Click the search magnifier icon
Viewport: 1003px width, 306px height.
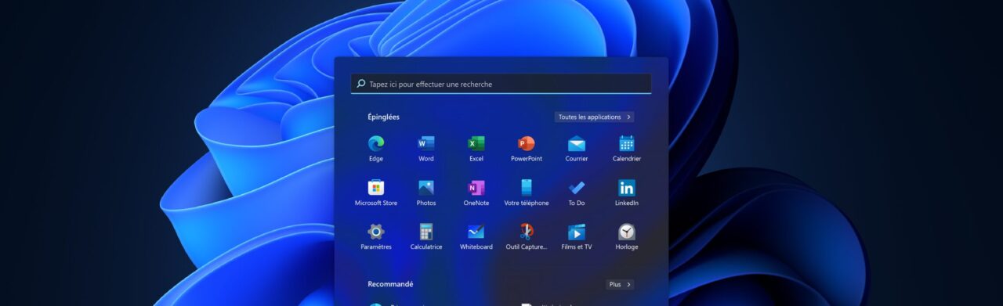[x=360, y=84]
